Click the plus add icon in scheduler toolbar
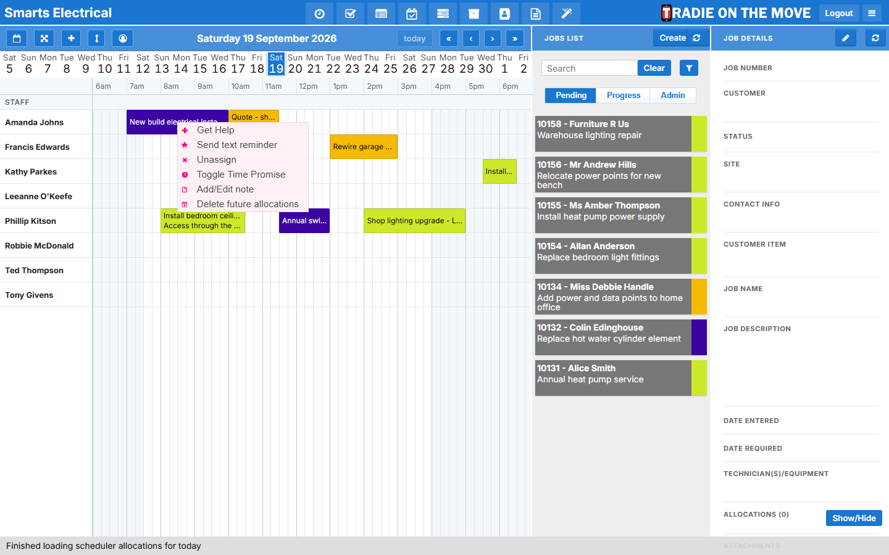 click(x=71, y=38)
